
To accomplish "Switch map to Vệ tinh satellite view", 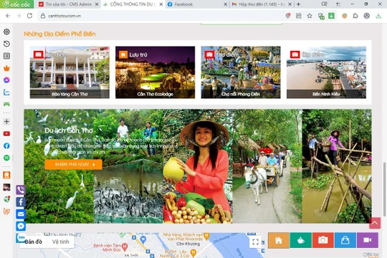I will pyautogui.click(x=60, y=242).
